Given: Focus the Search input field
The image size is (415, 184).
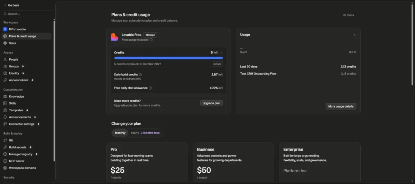Looking at the screenshot, I should [28, 14].
